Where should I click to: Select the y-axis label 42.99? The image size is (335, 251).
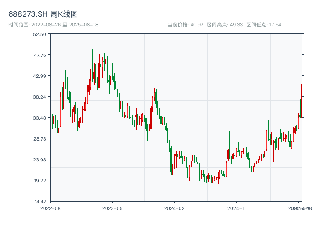click(39, 76)
